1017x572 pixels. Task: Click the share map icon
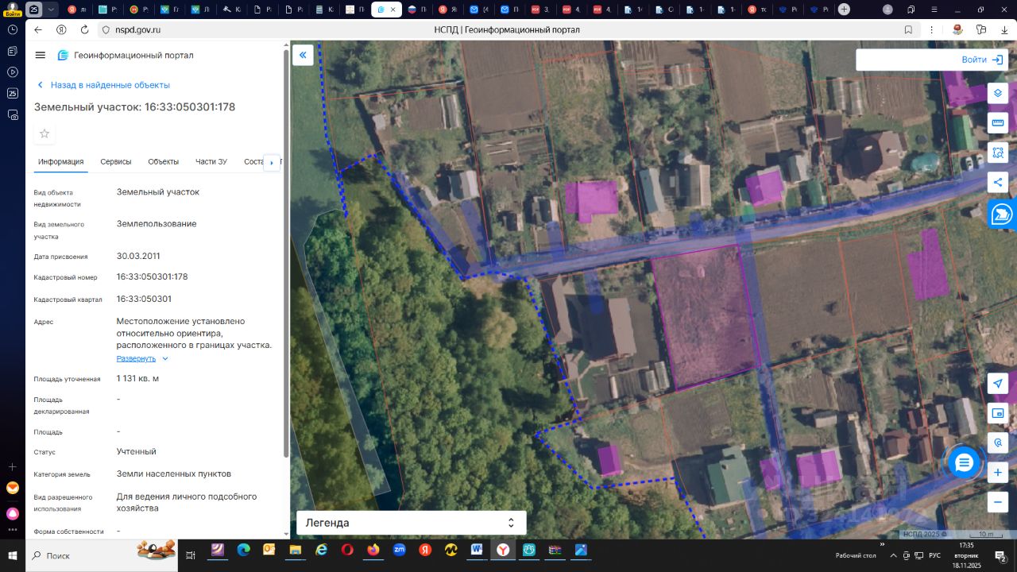coord(998,182)
